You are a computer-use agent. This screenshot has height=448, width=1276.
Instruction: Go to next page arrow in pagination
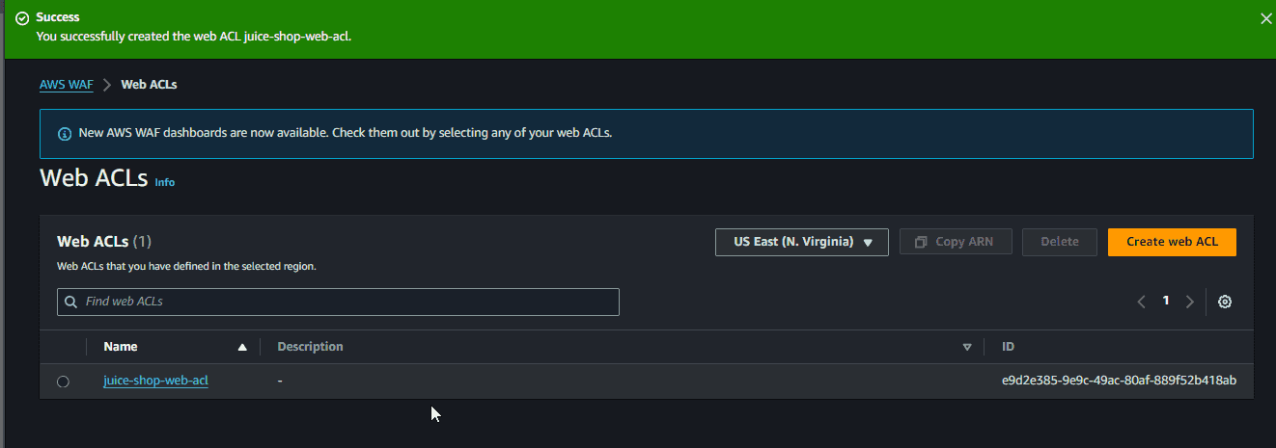pyautogui.click(x=1190, y=302)
